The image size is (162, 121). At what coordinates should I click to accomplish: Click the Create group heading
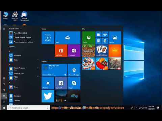point(44,29)
